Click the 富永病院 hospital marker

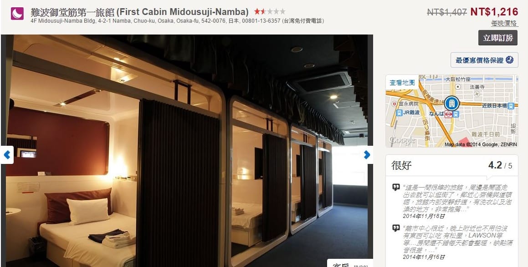(x=395, y=104)
